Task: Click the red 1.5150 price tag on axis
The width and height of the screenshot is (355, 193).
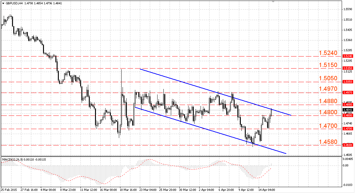Action: click(x=348, y=68)
